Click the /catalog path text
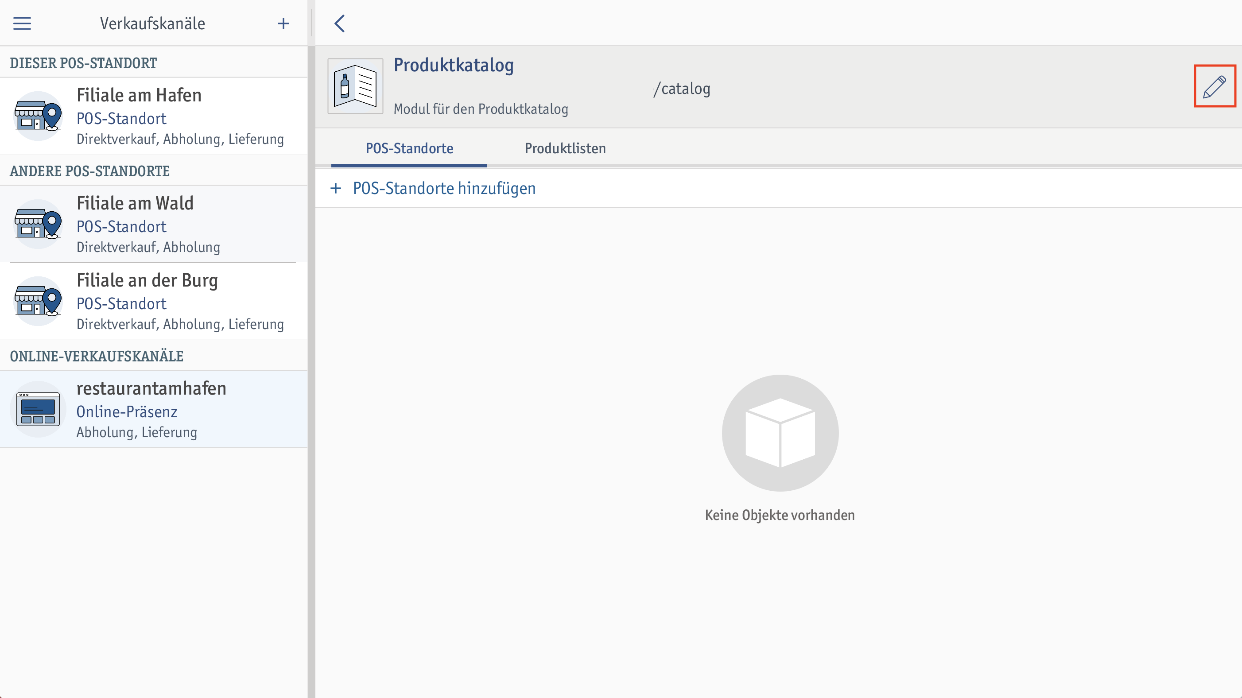1242x698 pixels. pos(682,89)
